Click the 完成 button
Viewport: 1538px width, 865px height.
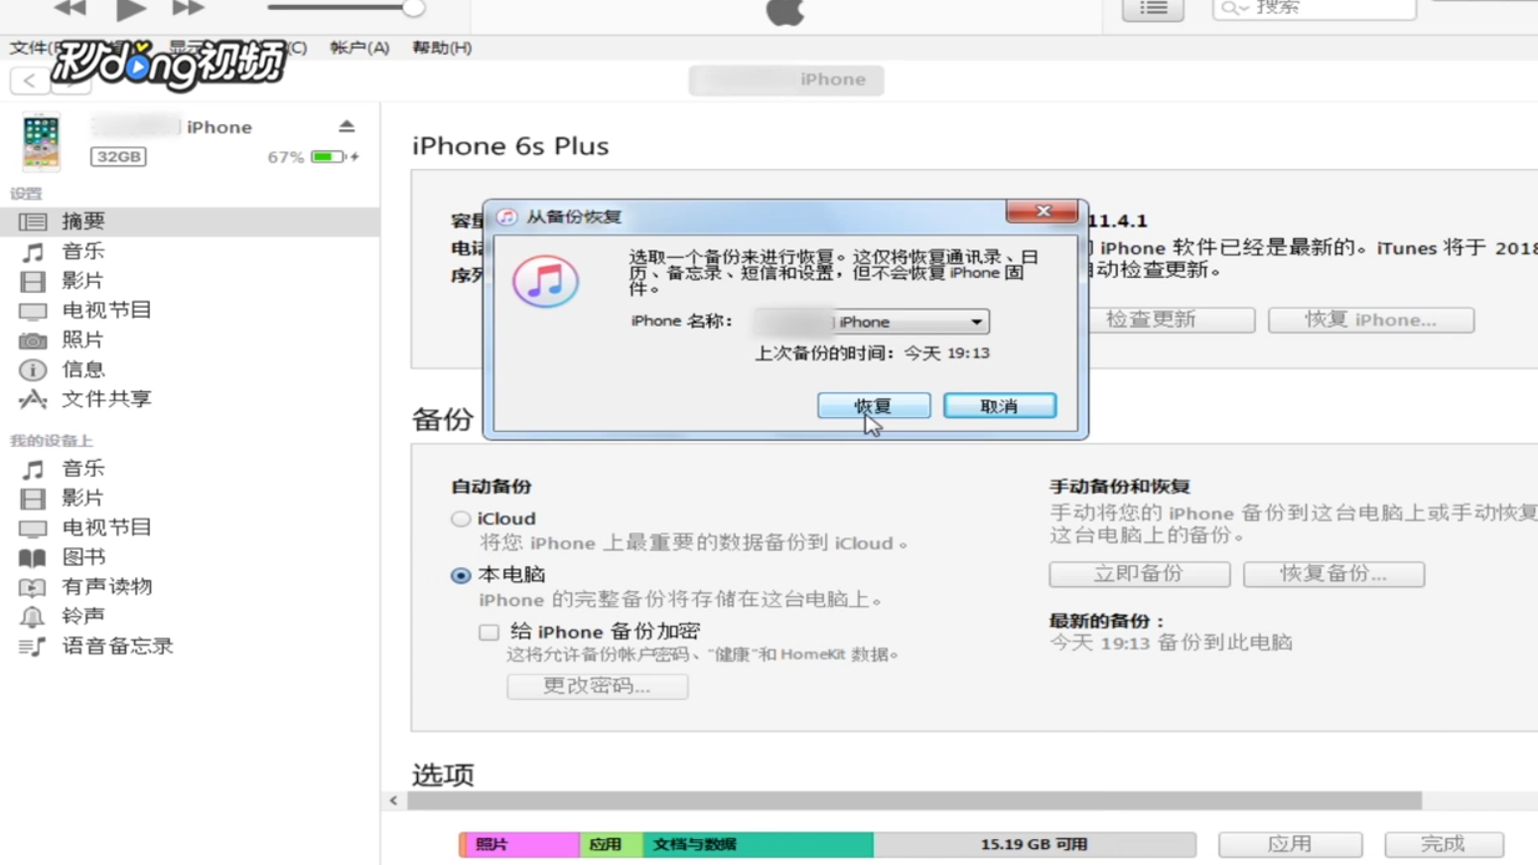[x=1444, y=844]
